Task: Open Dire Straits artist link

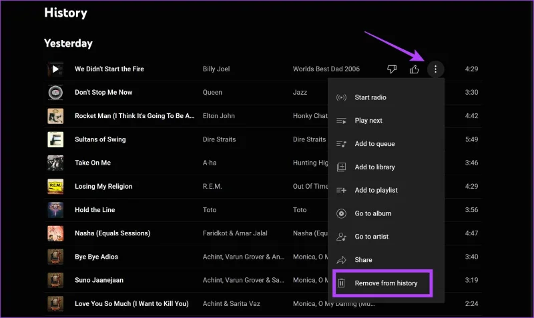Action: (219, 139)
